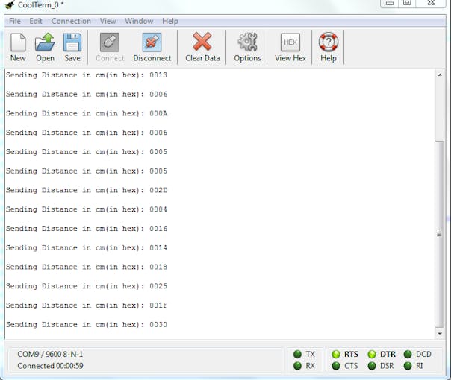Click the greyed Connect plug icon
451x380 pixels.
[110, 42]
